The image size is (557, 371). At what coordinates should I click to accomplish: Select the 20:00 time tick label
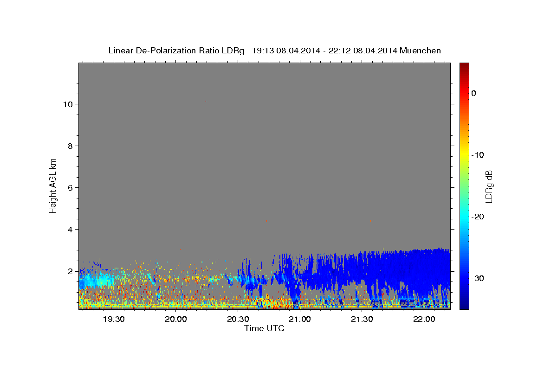(x=176, y=319)
